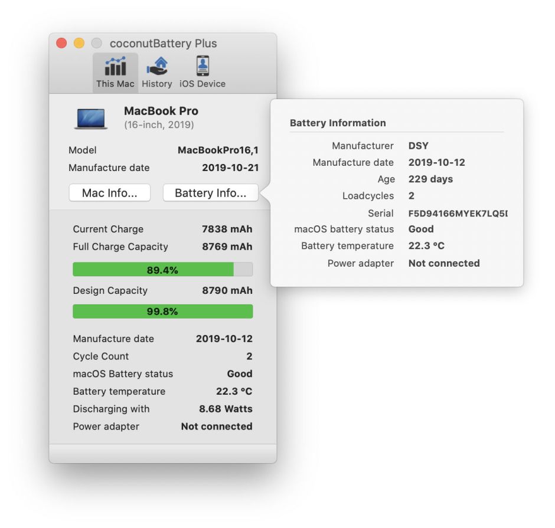Click the "iOS Device" tab label text

coord(203,84)
